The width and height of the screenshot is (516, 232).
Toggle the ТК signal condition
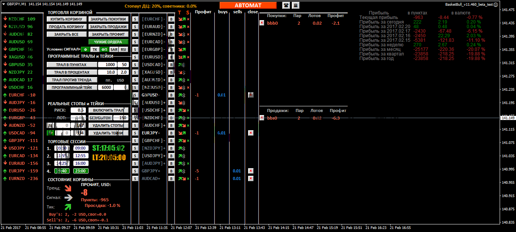(95, 49)
